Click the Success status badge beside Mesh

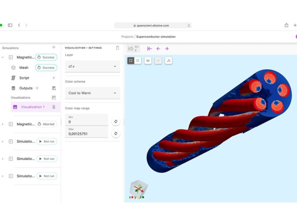[x=46, y=68]
